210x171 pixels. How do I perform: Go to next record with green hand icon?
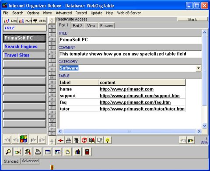pyautogui.click(x=191, y=140)
